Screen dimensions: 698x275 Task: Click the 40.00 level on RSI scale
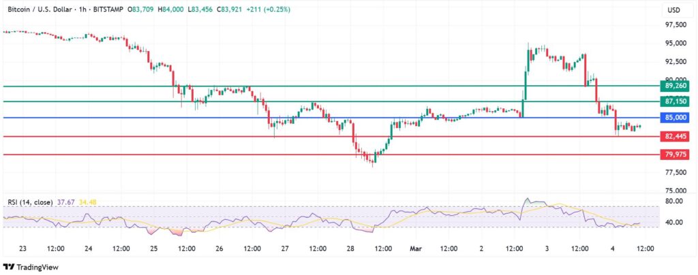(674, 222)
